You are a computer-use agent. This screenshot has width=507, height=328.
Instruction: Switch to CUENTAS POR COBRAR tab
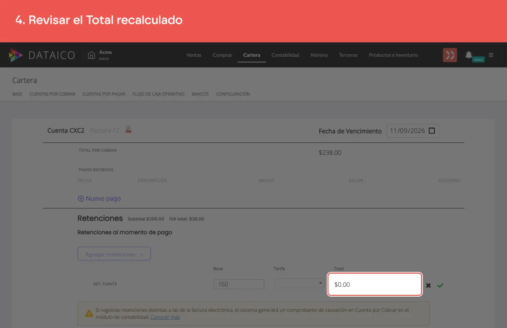(x=52, y=94)
